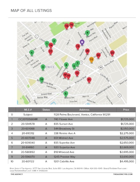140x182 pixels.
Task: Click the MLS # column header
Action: pyautogui.click(x=28, y=110)
